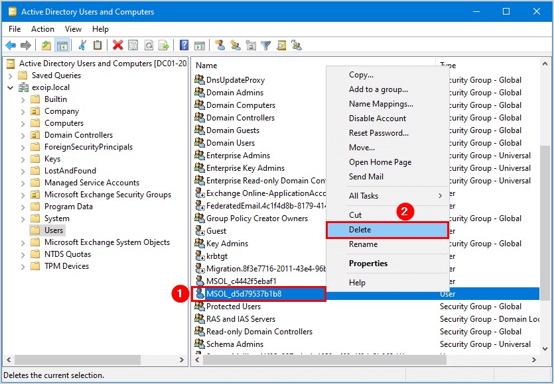This screenshot has width=554, height=384.
Task: Select Domain Admins in the list
Action: pos(234,93)
